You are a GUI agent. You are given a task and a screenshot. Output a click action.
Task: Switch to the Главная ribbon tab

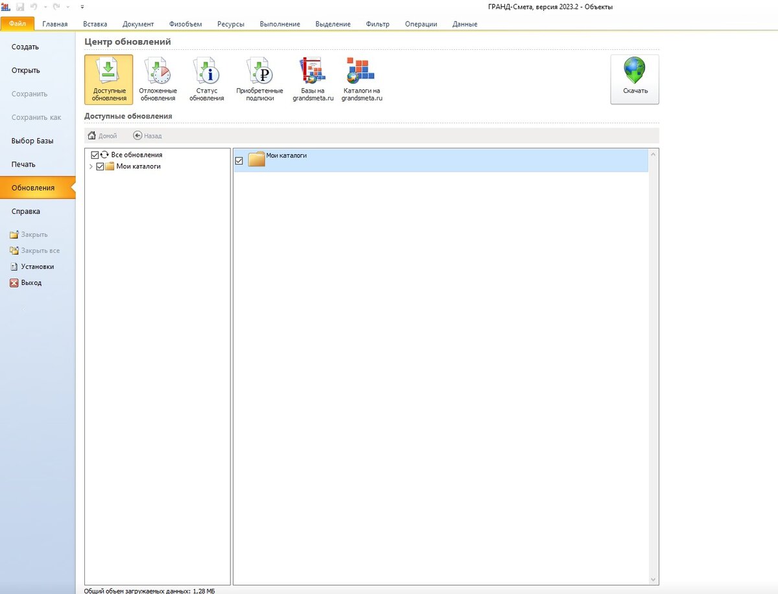pyautogui.click(x=55, y=24)
